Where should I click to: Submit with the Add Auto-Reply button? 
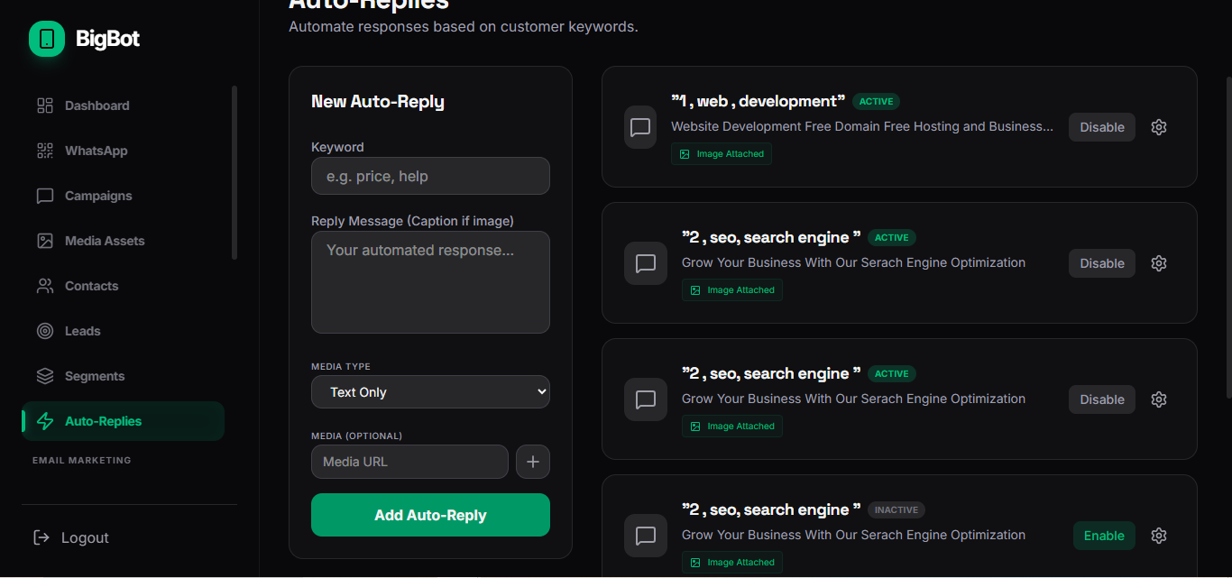[x=430, y=515]
